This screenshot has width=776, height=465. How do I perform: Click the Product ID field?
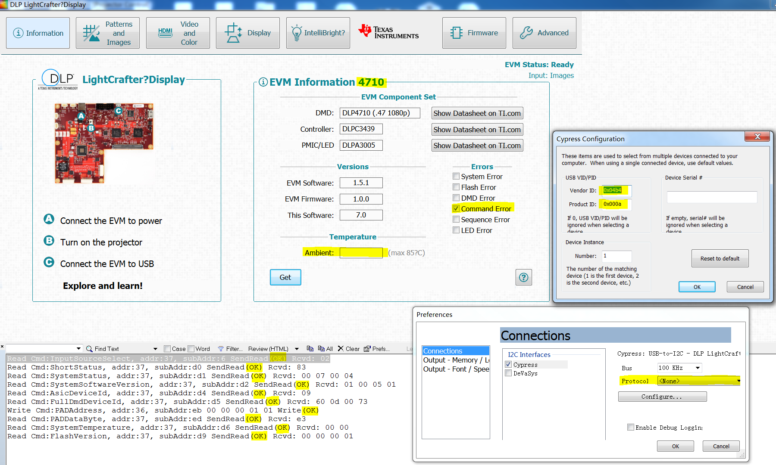pos(616,204)
